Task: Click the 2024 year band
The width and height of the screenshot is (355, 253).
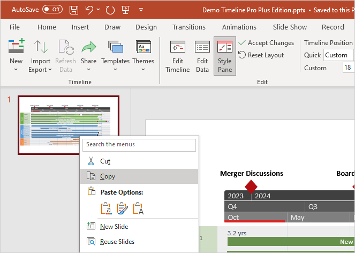Action: tap(303, 196)
